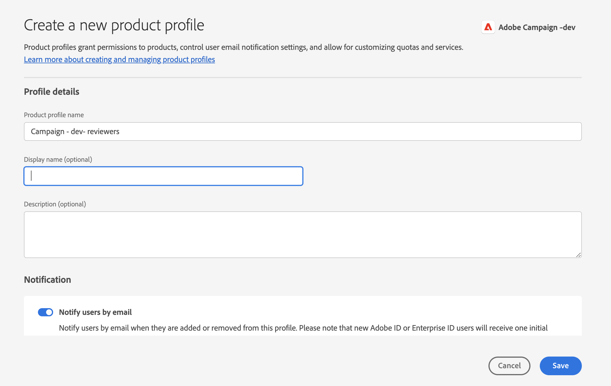
Task: Click the Profile details section heading
Action: click(52, 92)
